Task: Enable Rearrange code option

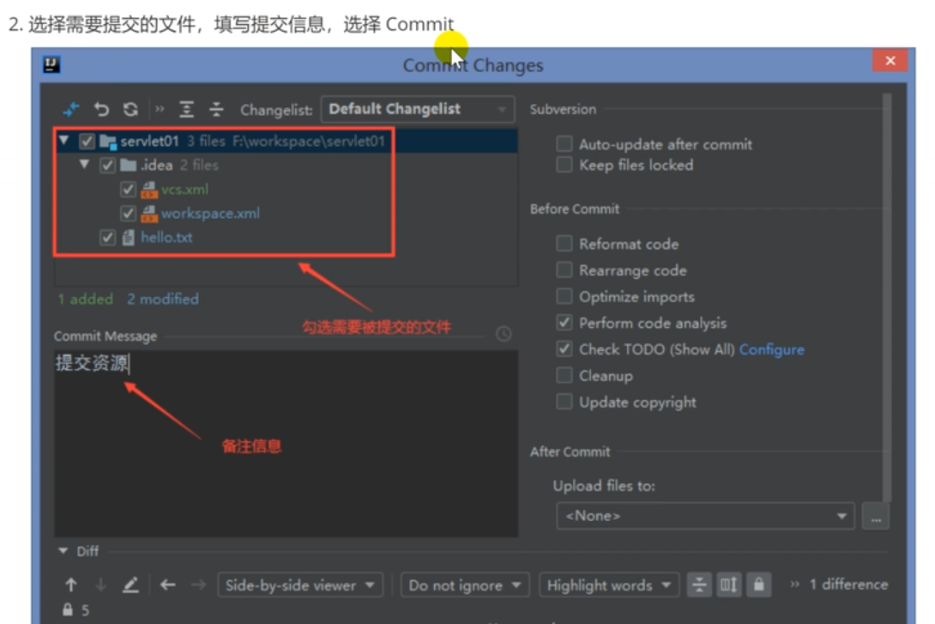Action: coord(564,270)
